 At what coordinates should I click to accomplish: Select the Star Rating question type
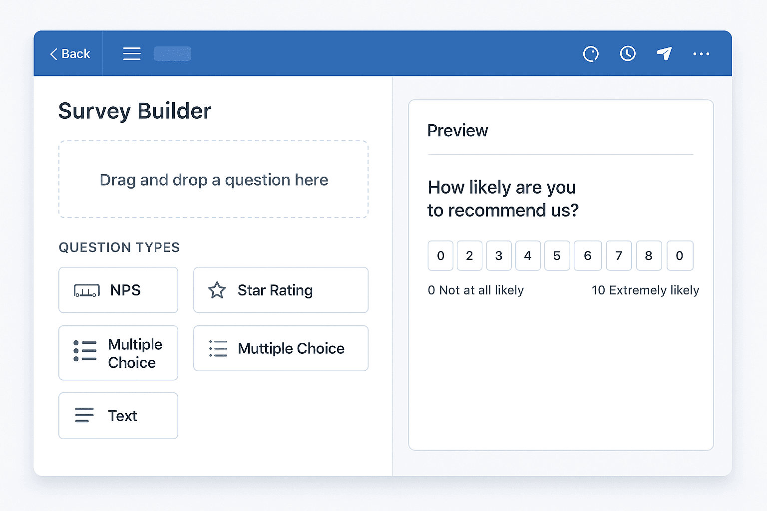click(x=281, y=290)
